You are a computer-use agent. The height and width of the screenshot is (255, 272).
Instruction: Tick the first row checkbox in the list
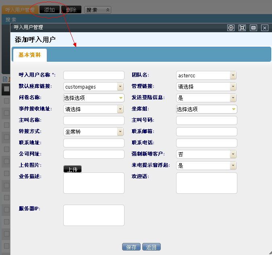point(6,101)
